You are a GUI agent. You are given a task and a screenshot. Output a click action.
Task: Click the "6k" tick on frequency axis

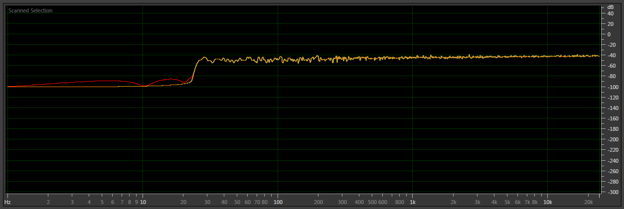(x=517, y=203)
